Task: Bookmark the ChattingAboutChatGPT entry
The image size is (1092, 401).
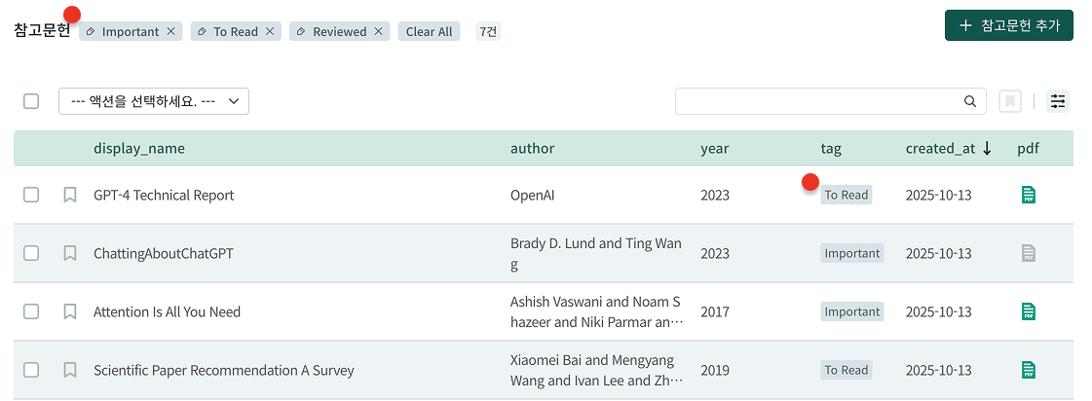Action: tap(69, 253)
